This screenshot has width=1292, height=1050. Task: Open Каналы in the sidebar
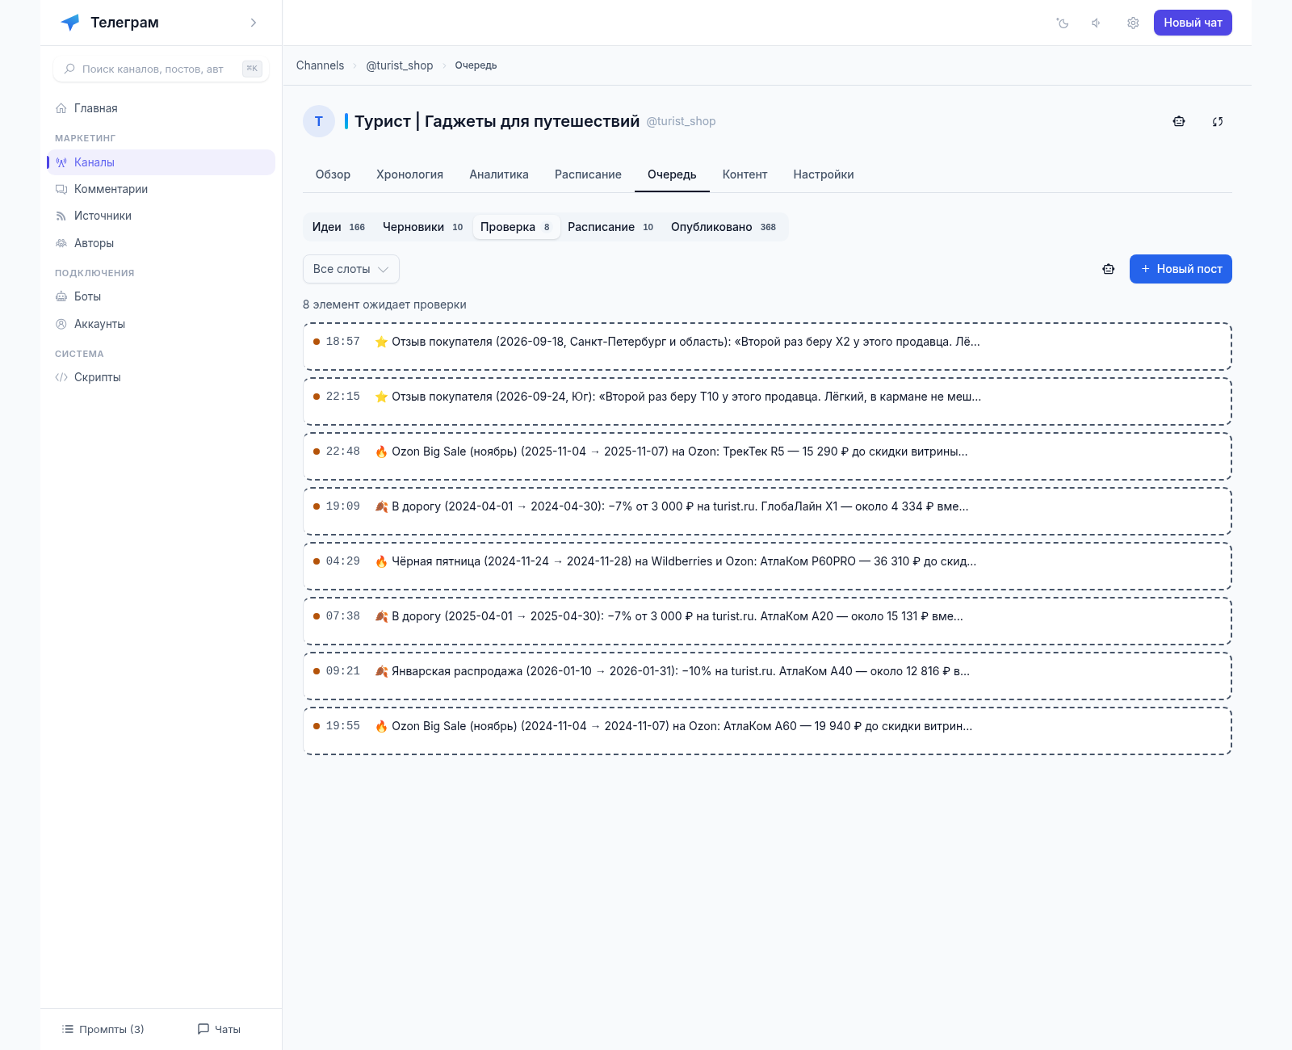[161, 162]
